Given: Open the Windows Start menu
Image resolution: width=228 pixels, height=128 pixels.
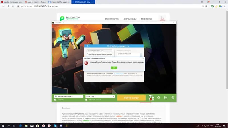Looking at the screenshot, I should click(3, 126).
